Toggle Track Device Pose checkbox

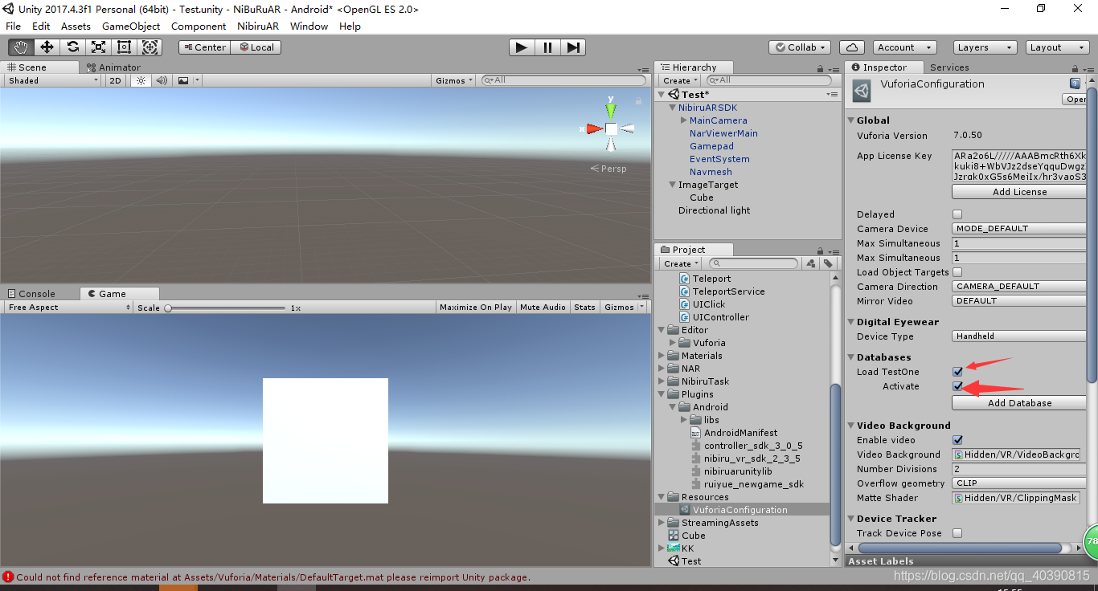pyautogui.click(x=957, y=533)
